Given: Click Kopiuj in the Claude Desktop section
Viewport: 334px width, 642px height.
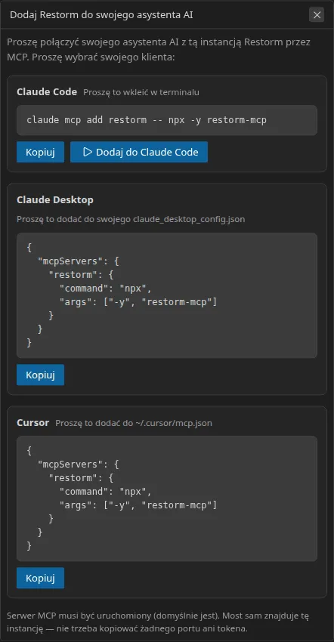Looking at the screenshot, I should 40,375.
